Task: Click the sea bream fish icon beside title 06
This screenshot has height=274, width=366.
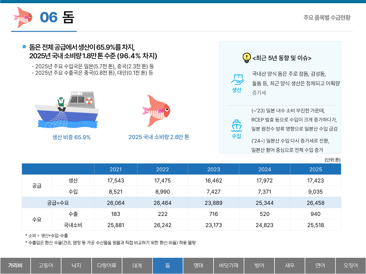Action: [23, 17]
